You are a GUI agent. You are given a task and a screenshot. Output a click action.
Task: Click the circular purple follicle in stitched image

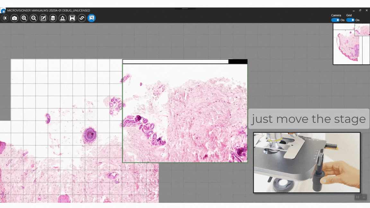pos(90,135)
